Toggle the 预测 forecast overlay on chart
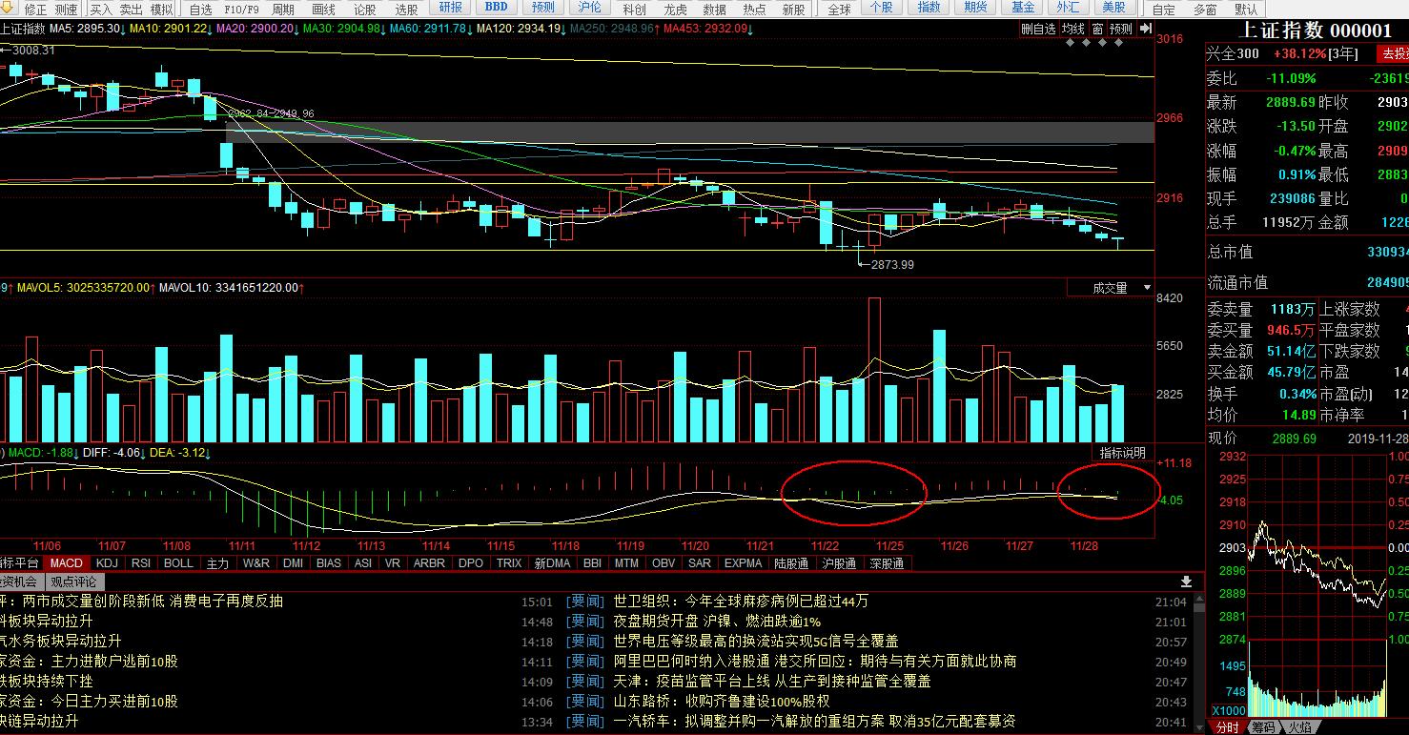Image resolution: width=1409 pixels, height=735 pixels. point(1120,29)
